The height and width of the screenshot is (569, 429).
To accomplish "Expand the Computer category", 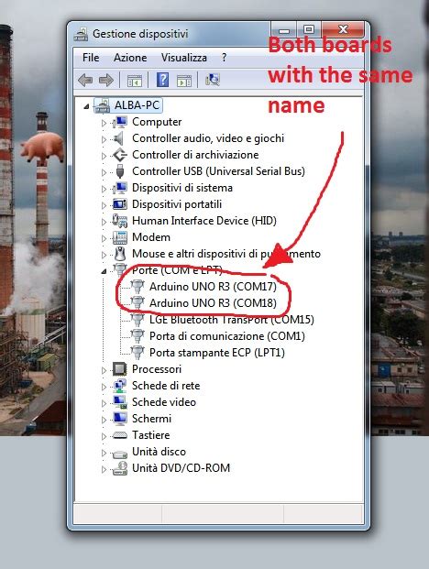I will [x=104, y=123].
